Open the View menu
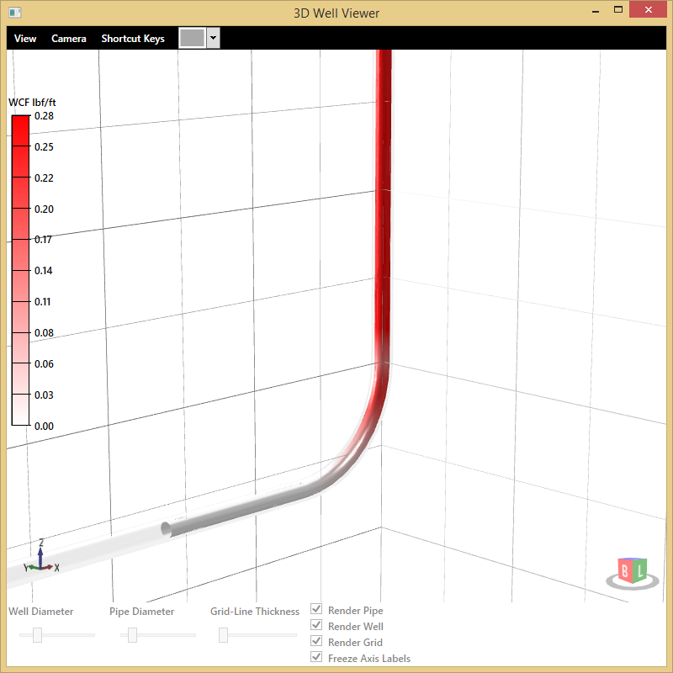This screenshot has width=673, height=673. tap(25, 39)
